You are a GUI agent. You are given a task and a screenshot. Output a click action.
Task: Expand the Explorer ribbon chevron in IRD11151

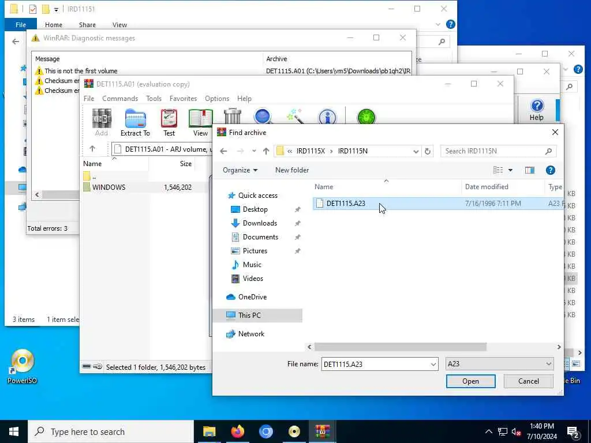(437, 24)
